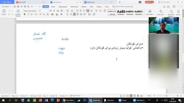Viewport: 184px width, 103px height.
Task: Add a new document tab with plus
Action: pos(120,2)
